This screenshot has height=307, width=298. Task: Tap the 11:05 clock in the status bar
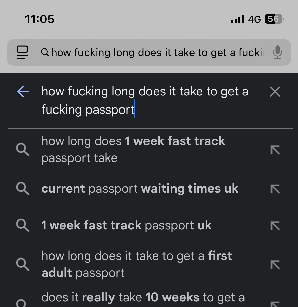click(x=40, y=19)
